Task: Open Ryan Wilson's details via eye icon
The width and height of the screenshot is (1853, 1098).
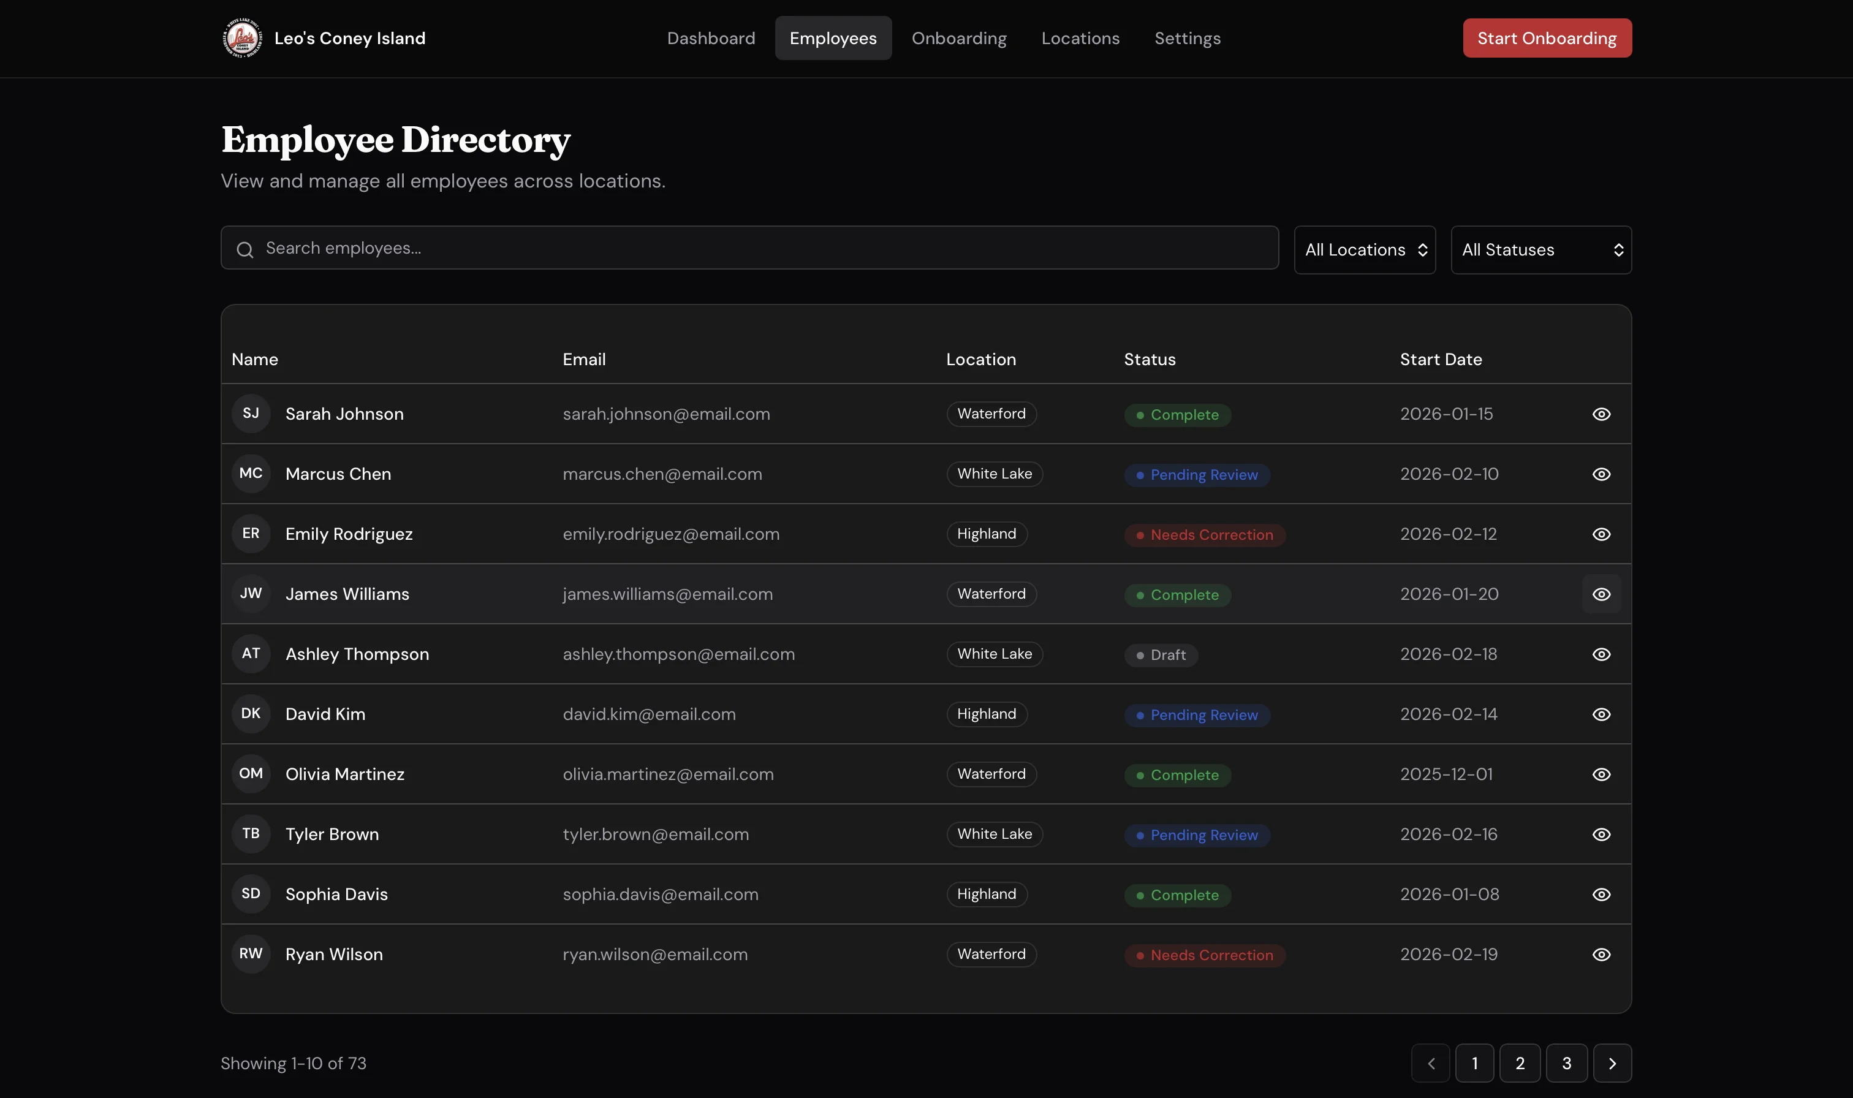Action: (1602, 954)
